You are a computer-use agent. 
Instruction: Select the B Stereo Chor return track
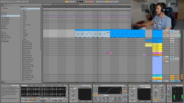coord(157,77)
